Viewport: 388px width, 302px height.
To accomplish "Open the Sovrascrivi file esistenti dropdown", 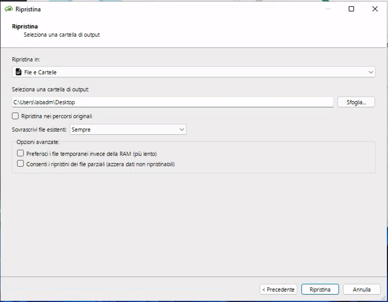I will pyautogui.click(x=127, y=130).
